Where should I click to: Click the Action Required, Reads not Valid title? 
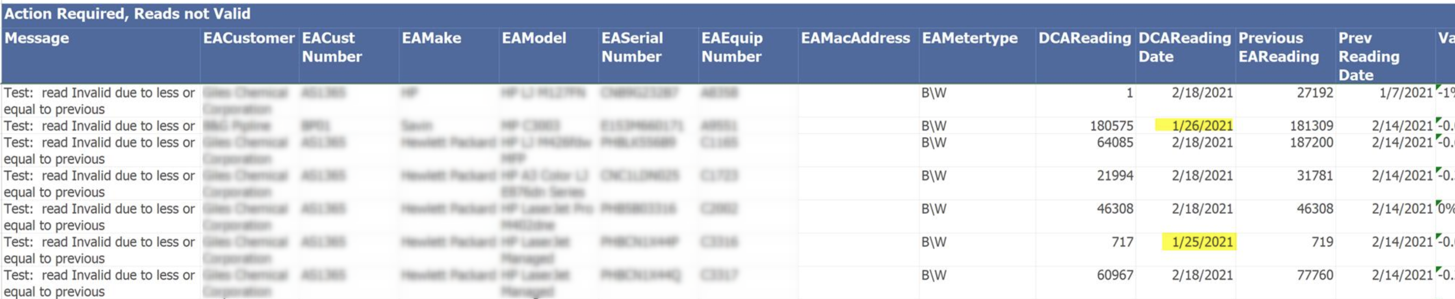pos(128,13)
